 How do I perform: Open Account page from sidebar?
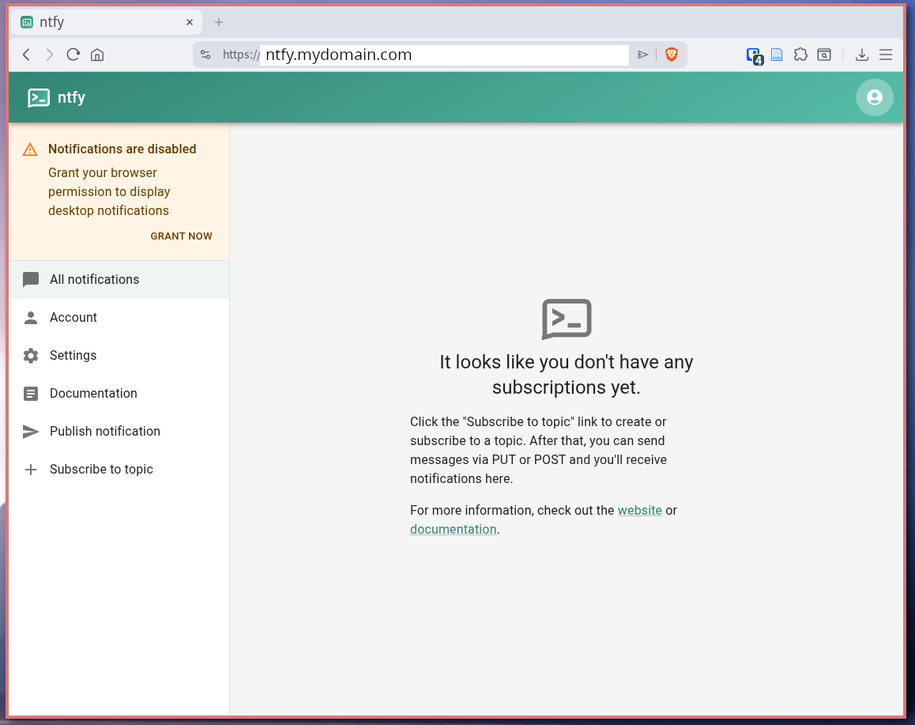(x=73, y=317)
